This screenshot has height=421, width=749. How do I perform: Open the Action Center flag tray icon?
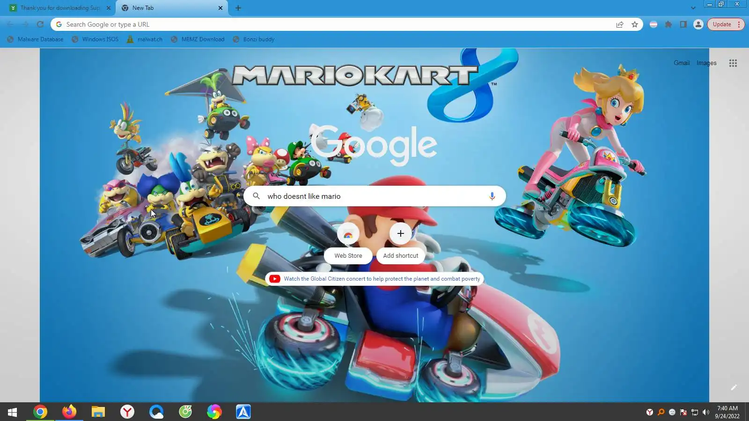click(x=683, y=412)
